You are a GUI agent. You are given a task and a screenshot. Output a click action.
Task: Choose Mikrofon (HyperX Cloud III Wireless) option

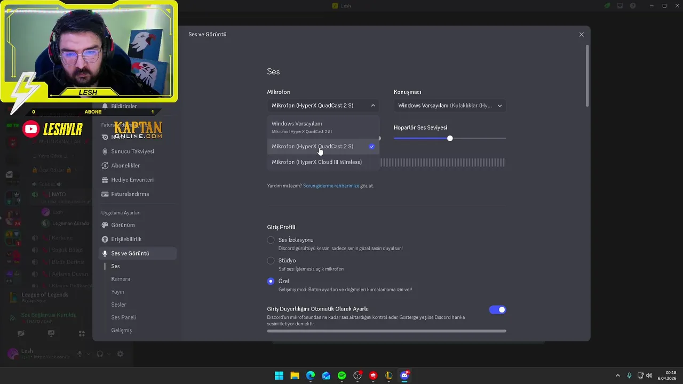[323, 162]
